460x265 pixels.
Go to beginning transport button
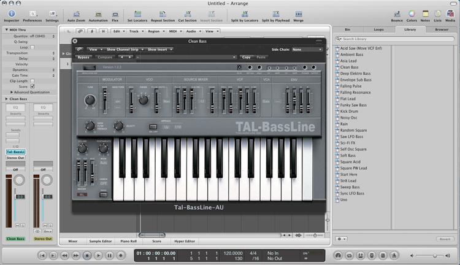point(42,256)
